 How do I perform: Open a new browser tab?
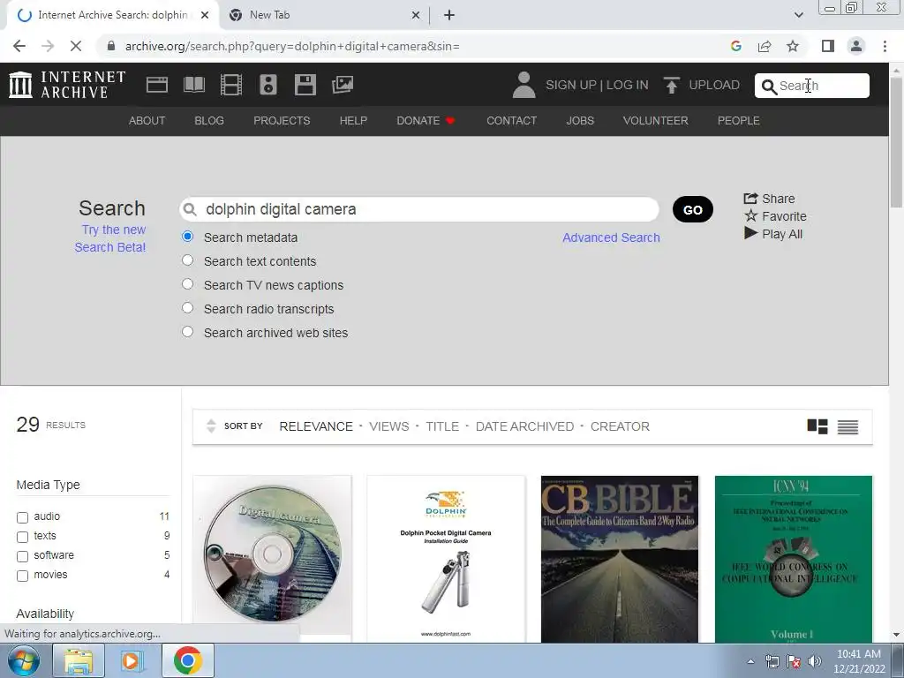pos(449,15)
